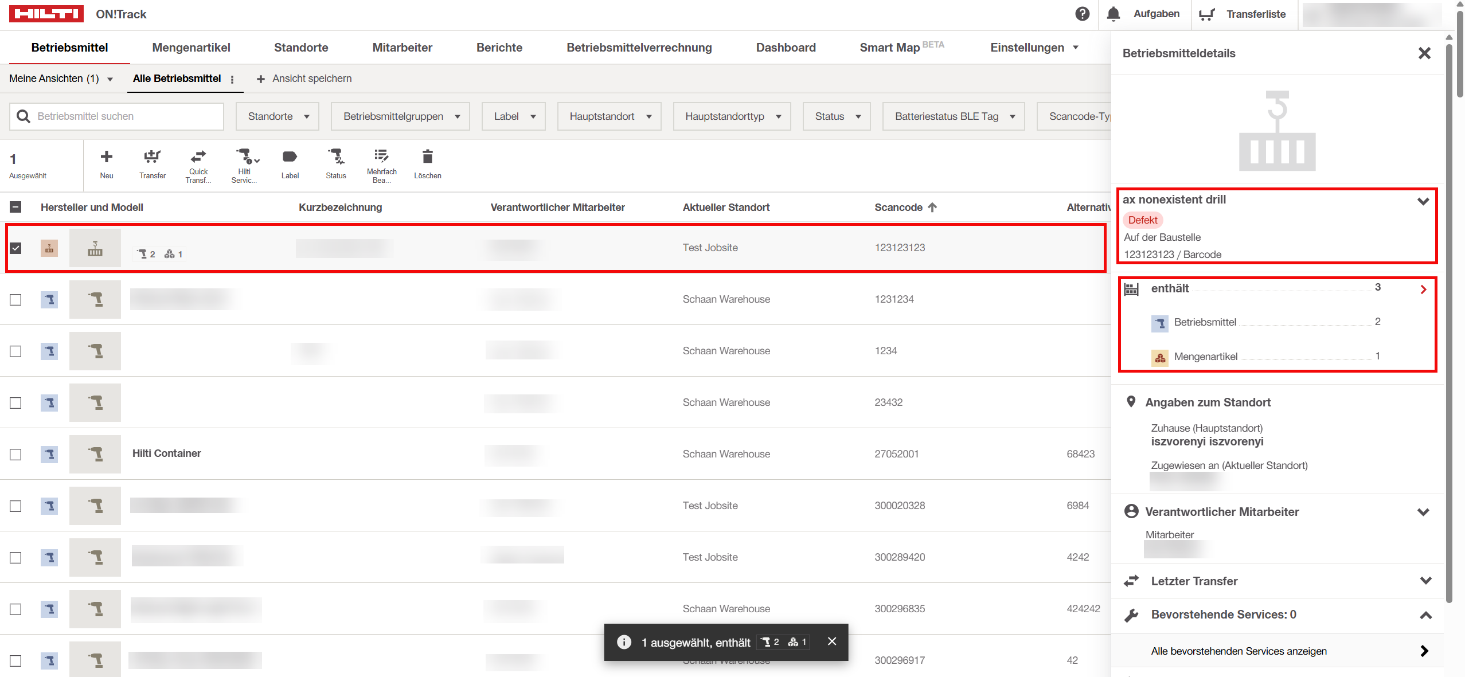Click the Betriebsmittel drill icon in details panel
The width and height of the screenshot is (1465, 677).
coord(1160,323)
